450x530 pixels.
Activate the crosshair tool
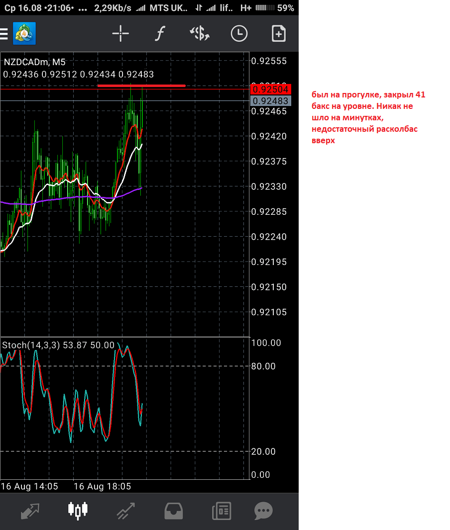[x=120, y=33]
